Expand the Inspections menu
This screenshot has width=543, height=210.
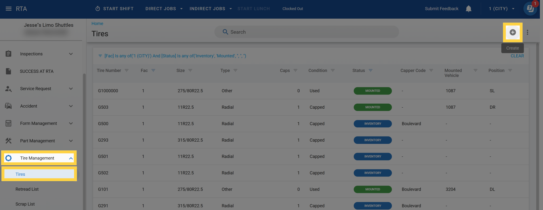click(71, 54)
